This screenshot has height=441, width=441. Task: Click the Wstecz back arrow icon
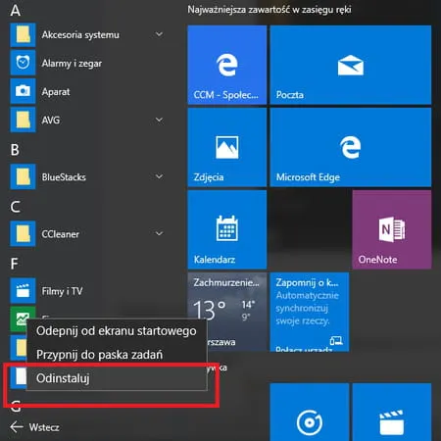point(17,426)
